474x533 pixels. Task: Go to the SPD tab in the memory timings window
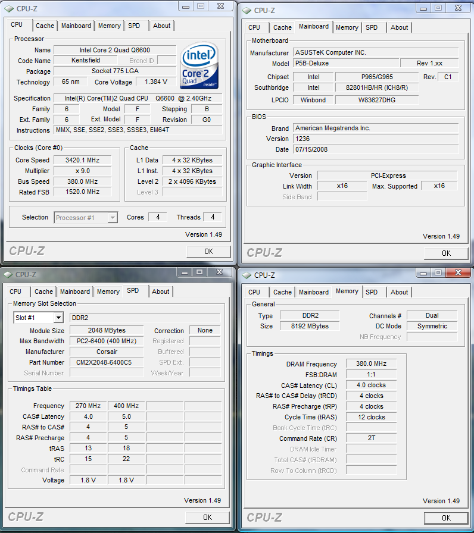coord(372,292)
